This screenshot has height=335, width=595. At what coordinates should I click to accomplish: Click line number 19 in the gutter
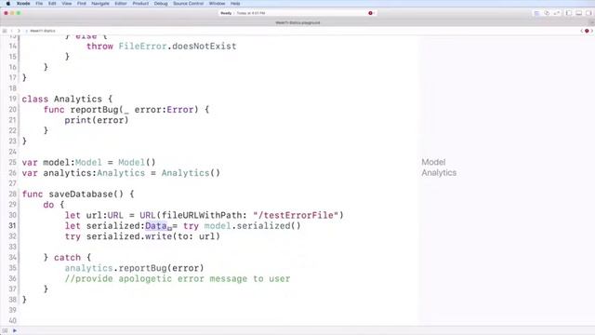tap(12, 100)
